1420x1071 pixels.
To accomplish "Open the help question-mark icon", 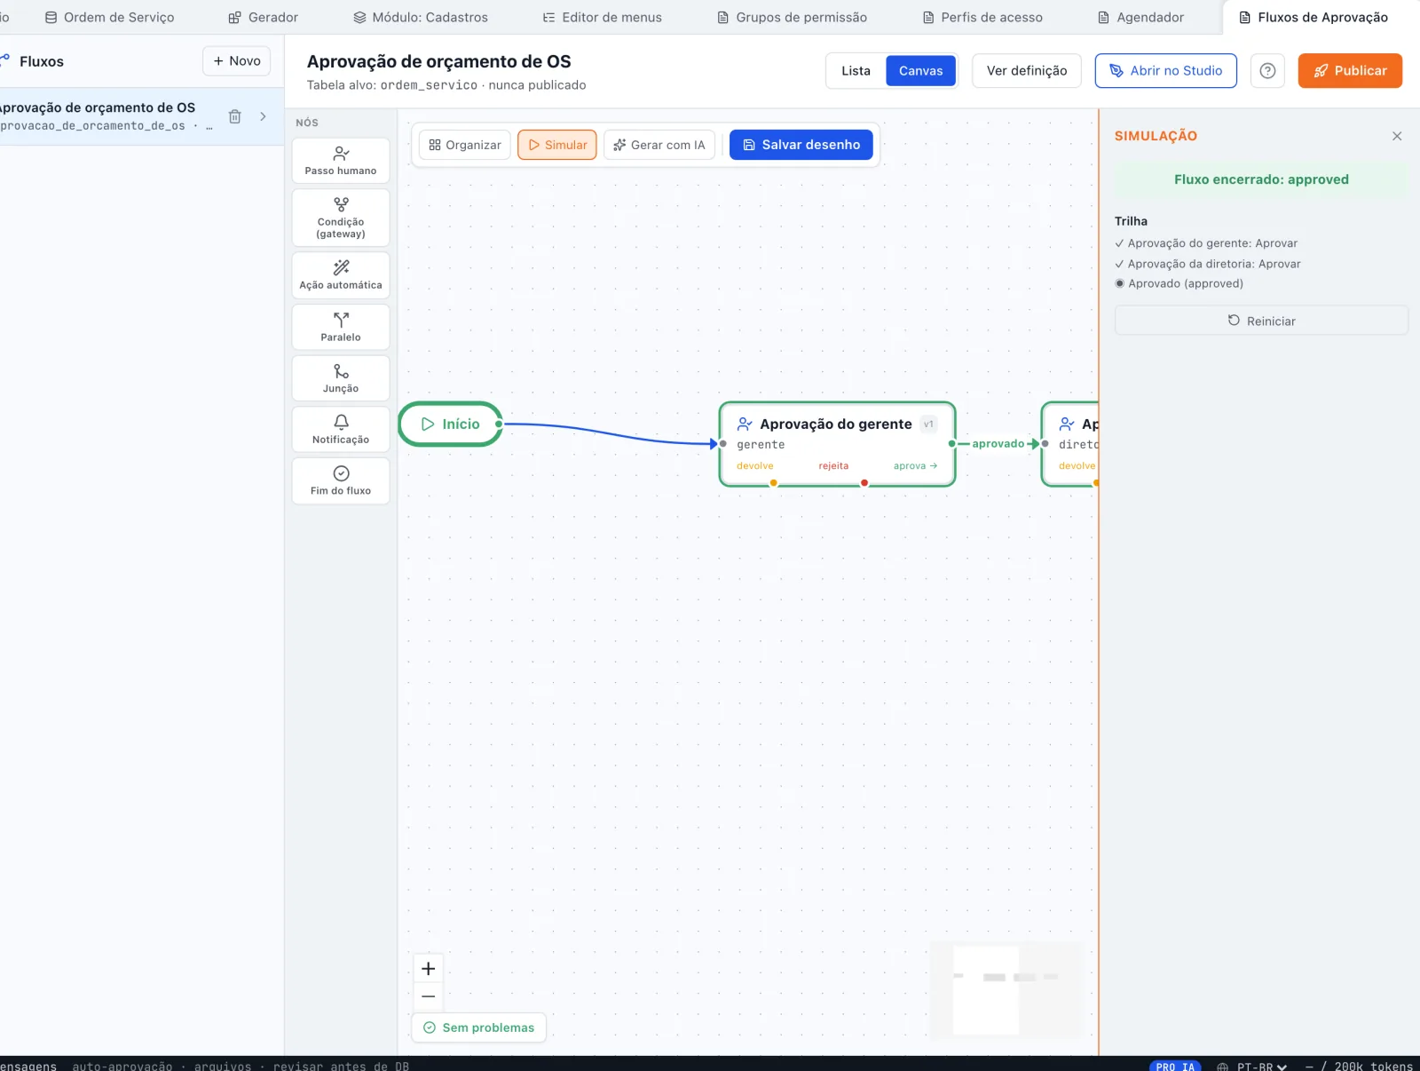I will 1267,71.
